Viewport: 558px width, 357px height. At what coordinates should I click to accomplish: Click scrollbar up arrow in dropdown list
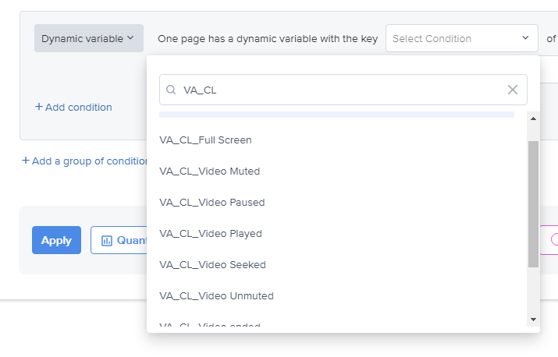533,118
